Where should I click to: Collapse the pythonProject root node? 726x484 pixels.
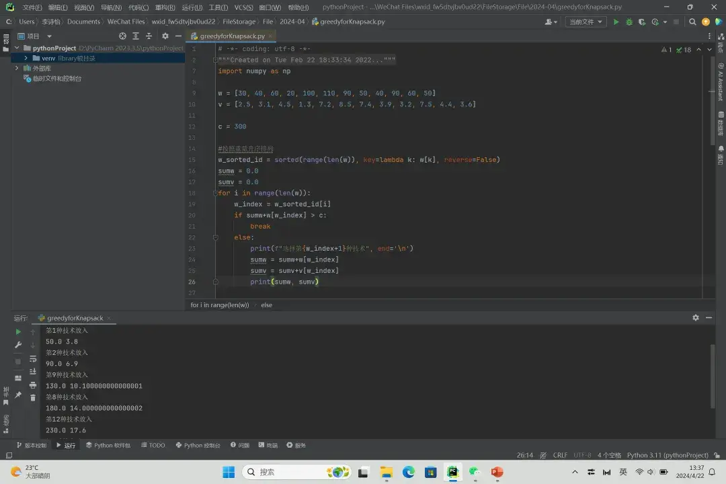17,48
